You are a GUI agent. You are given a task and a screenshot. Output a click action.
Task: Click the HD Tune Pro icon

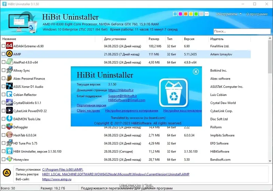[x=9, y=143]
